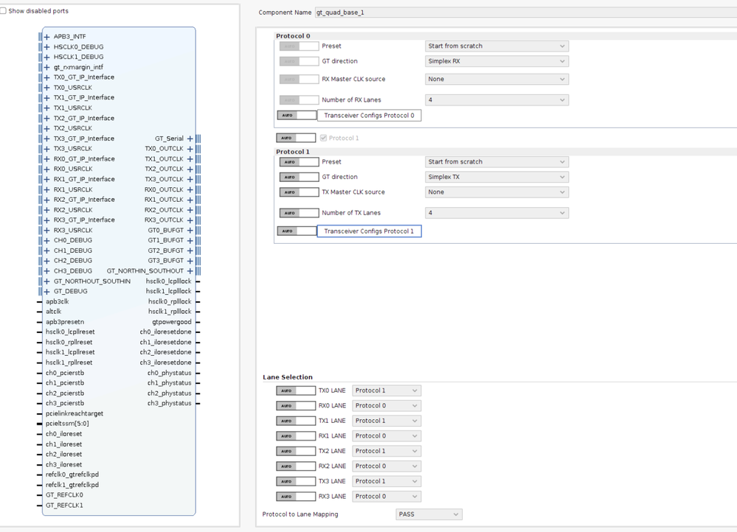The height and width of the screenshot is (532, 737).
Task: Expand the CH2_DEBUG port plus icon
Action: 46,261
